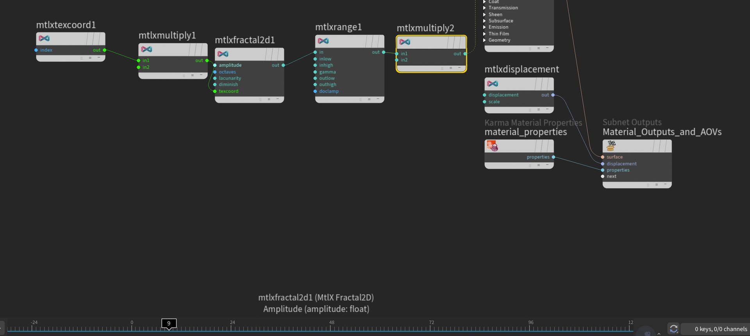
Task: Show only connected inputs on mtlxfractal2d1
Action: pos(269,99)
